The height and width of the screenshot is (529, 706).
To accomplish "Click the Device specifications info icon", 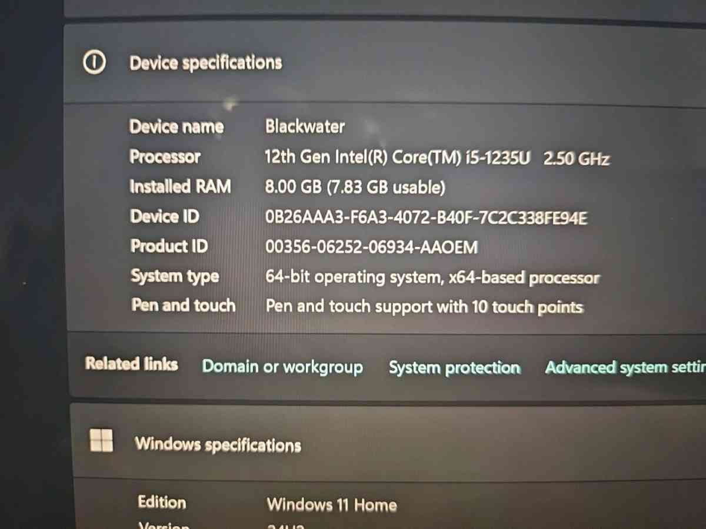I will tap(94, 62).
